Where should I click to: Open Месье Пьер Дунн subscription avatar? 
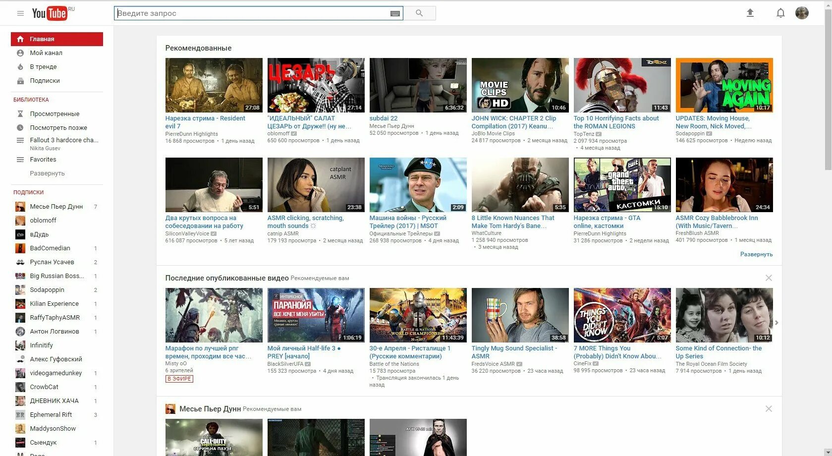tap(20, 207)
